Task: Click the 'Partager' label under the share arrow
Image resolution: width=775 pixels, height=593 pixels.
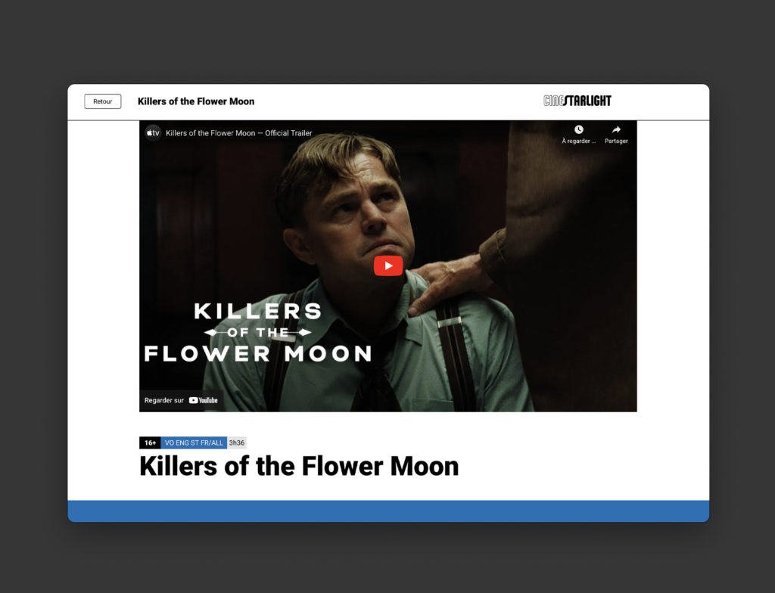Action: point(616,141)
